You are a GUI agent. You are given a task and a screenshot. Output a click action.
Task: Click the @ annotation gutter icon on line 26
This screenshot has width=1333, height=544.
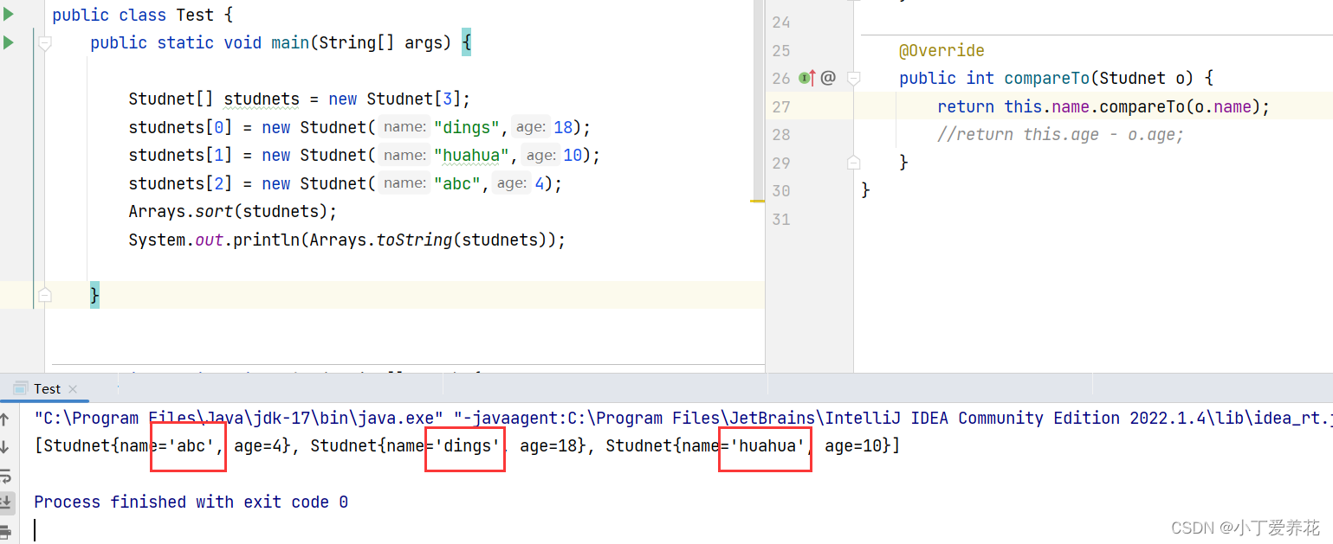click(829, 77)
